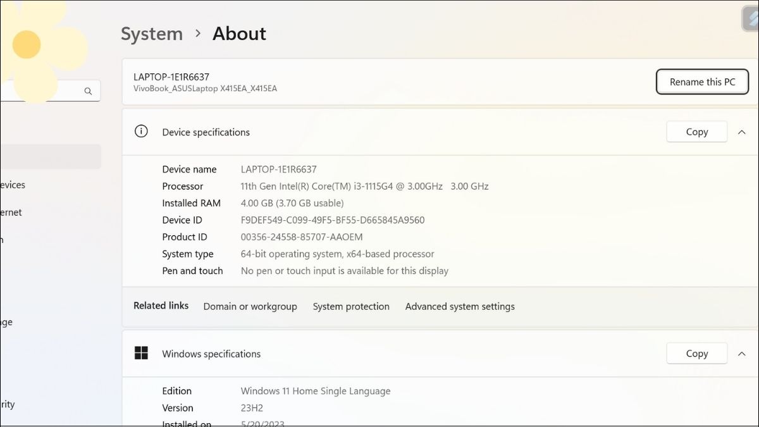The height and width of the screenshot is (427, 759).
Task: Collapse the Windows specifications section
Action: tap(742, 354)
